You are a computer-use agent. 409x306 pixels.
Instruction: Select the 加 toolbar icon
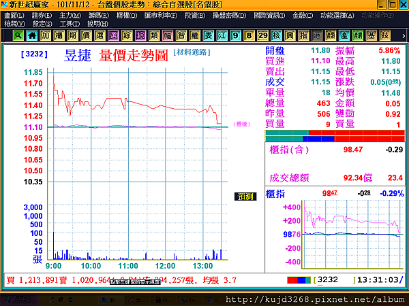pyautogui.click(x=46, y=35)
